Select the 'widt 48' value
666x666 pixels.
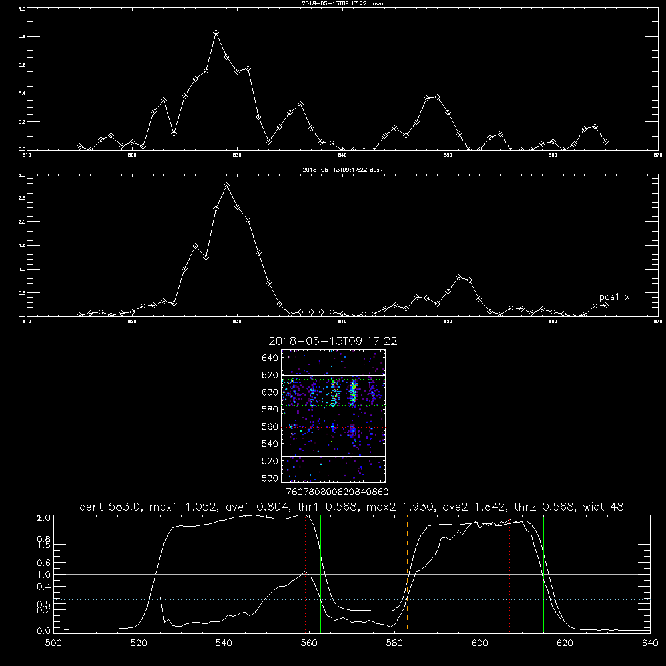pos(603,507)
